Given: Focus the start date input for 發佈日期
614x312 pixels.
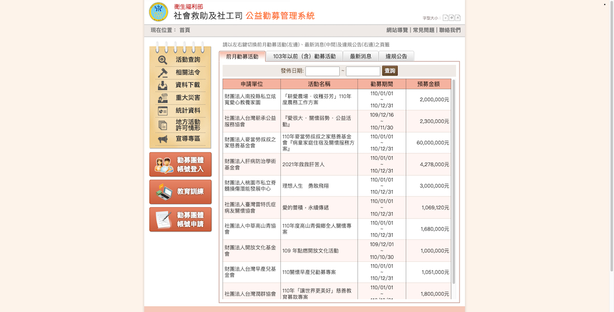Looking at the screenshot, I should click(322, 71).
